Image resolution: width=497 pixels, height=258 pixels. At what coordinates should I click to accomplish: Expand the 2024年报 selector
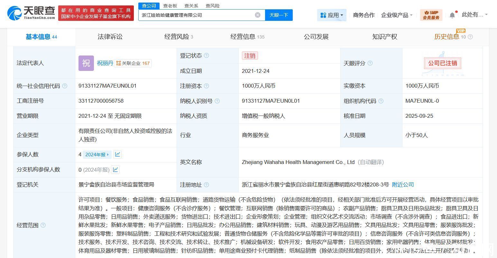(x=97, y=155)
